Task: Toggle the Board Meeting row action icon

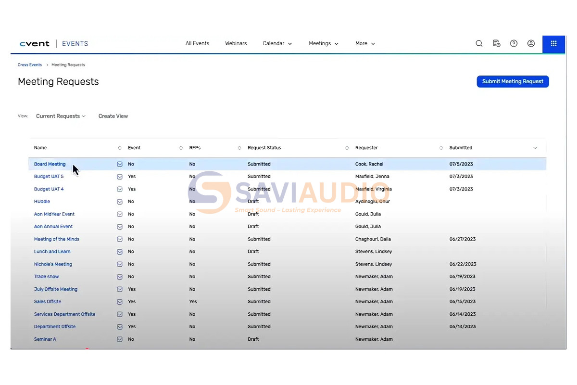Action: [x=120, y=164]
